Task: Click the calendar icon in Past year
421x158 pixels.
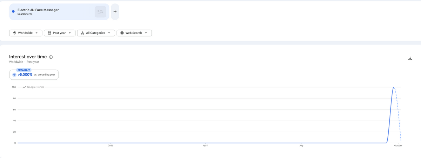Action: 49,33
